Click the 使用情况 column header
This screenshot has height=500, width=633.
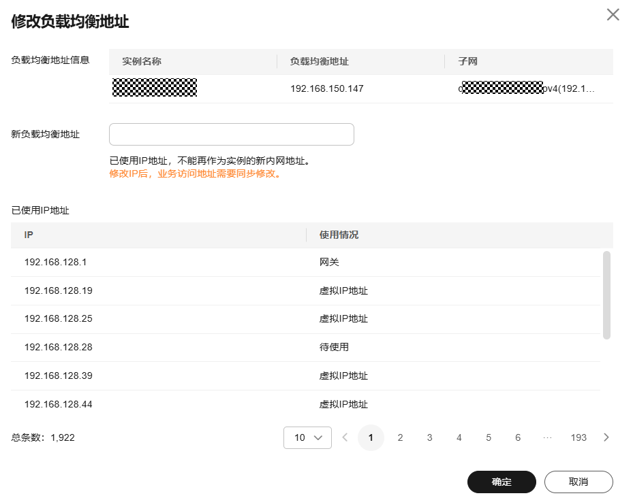[x=339, y=235]
